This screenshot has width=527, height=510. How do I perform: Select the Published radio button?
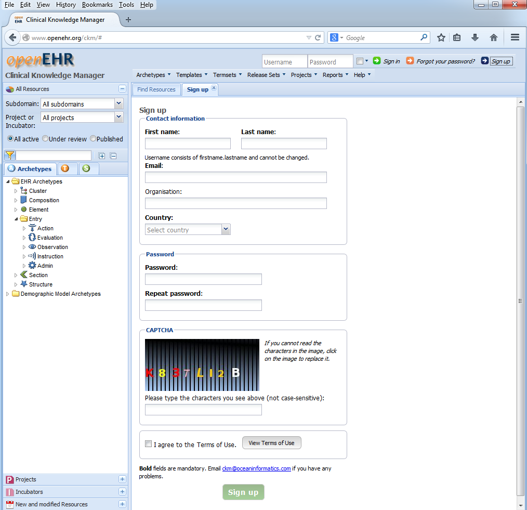pyautogui.click(x=93, y=139)
